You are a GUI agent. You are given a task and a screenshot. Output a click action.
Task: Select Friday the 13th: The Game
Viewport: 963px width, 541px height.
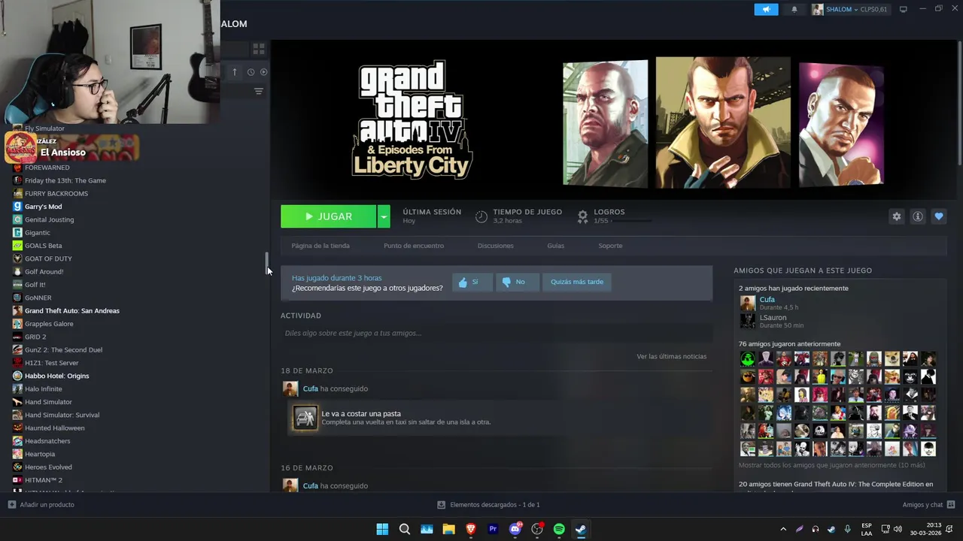[x=65, y=180]
